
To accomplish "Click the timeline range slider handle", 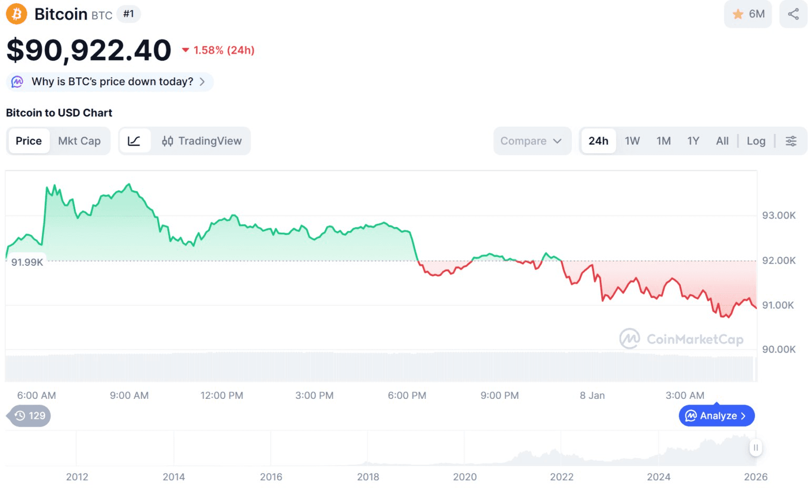I will tap(755, 448).
